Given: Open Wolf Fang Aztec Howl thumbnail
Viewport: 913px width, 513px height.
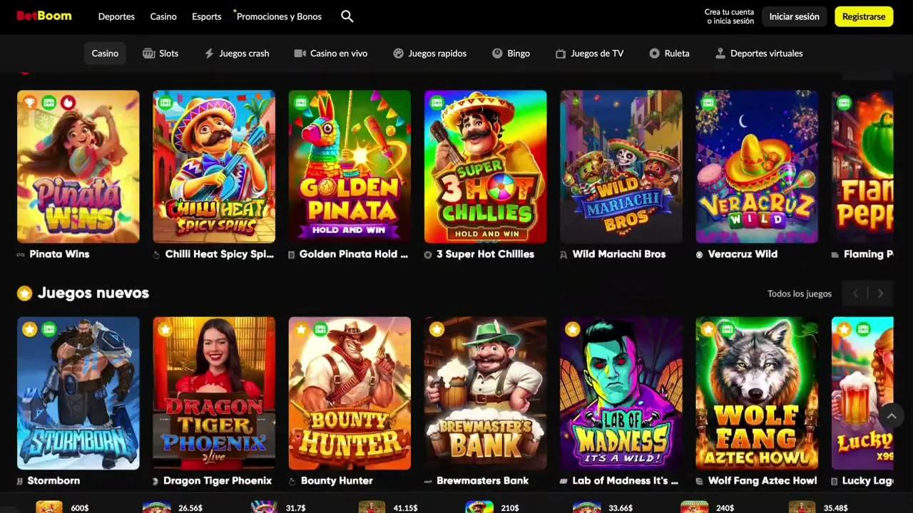Looking at the screenshot, I should (x=757, y=393).
